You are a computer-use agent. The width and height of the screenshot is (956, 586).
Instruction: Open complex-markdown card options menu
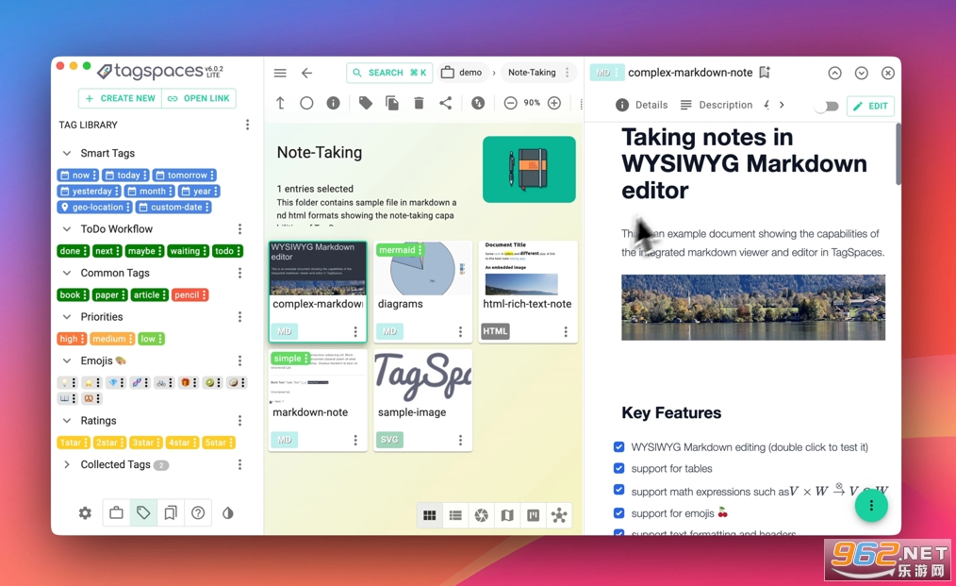click(355, 331)
